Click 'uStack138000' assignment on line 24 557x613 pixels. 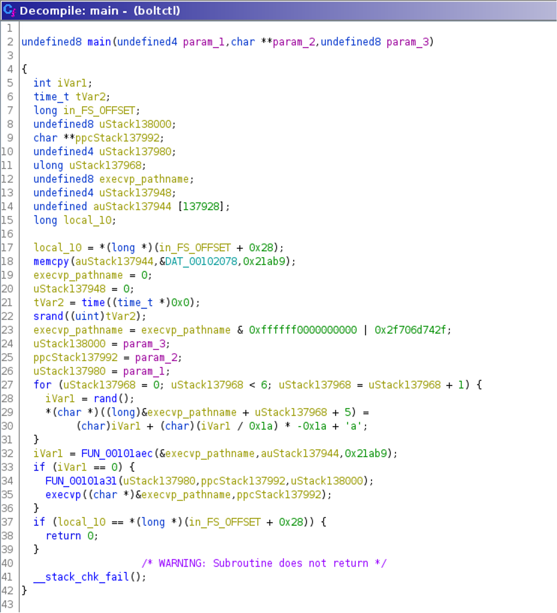point(70,344)
